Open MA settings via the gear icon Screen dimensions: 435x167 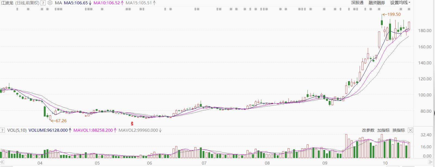[50, 3]
